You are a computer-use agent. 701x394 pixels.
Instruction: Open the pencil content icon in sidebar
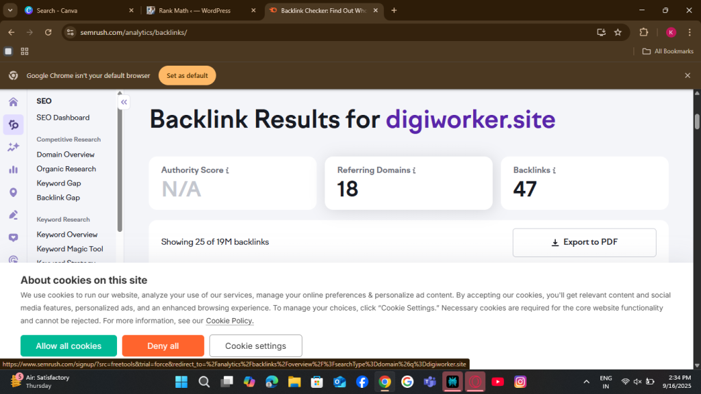pyautogui.click(x=13, y=215)
